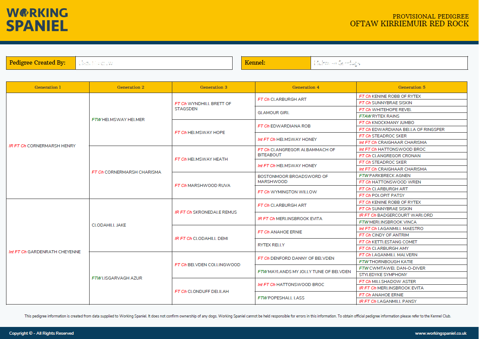Click the Cornermarsh Charisma entry
The width and height of the screenshot is (479, 339).
point(126,172)
